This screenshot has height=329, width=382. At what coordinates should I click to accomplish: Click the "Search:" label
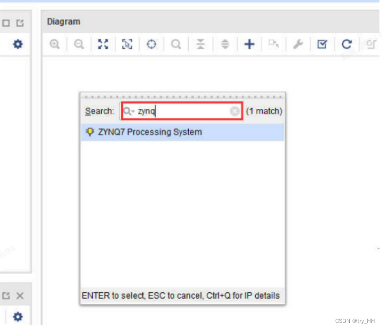coord(99,111)
